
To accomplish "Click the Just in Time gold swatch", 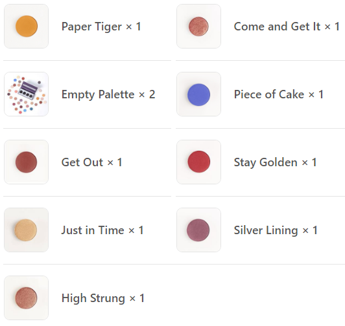I will [x=26, y=230].
